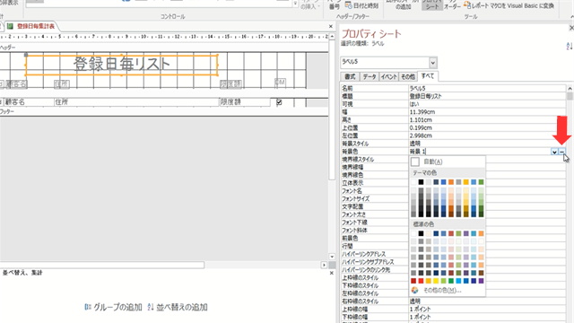This screenshot has height=323, width=574.
Task: Select the 自動 color option
Action: pos(427,161)
